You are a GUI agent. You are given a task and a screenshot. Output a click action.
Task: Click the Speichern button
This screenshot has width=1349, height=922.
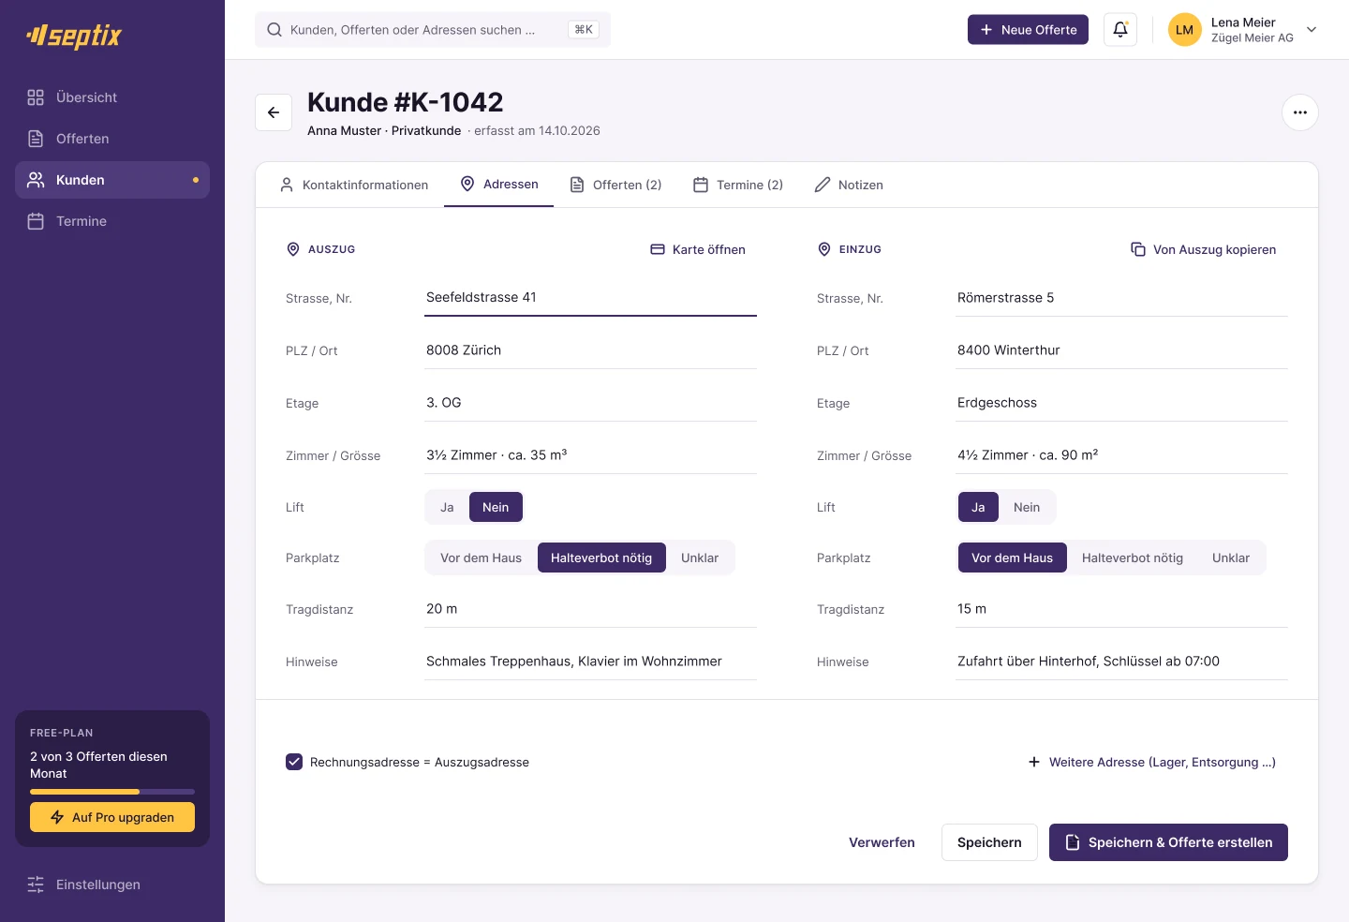click(x=989, y=842)
